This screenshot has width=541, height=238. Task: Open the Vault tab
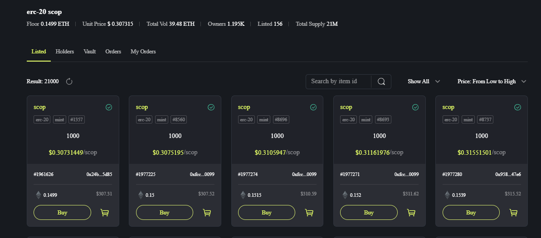point(90,52)
